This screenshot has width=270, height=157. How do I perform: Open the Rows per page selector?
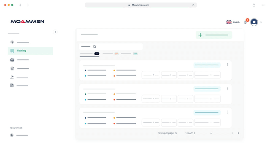[x=167, y=133]
